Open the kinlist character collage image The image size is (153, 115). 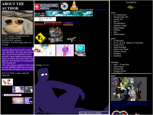pyautogui.click(x=129, y=89)
